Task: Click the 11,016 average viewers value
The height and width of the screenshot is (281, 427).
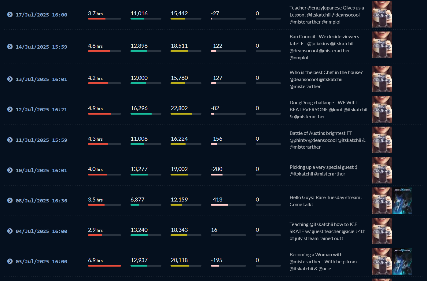Action: (x=139, y=13)
